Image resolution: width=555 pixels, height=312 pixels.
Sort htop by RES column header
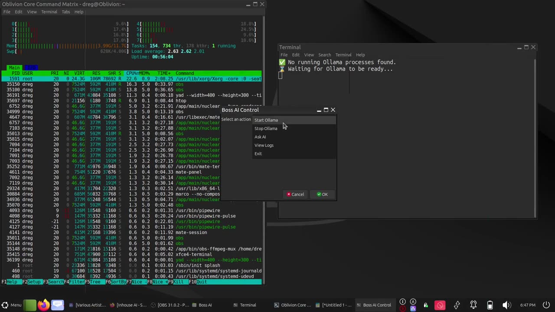point(96,73)
